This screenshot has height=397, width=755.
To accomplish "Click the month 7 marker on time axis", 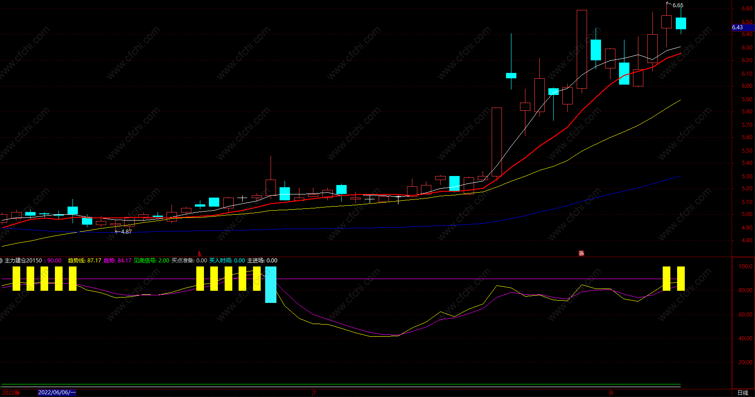I will pyautogui.click(x=314, y=393).
